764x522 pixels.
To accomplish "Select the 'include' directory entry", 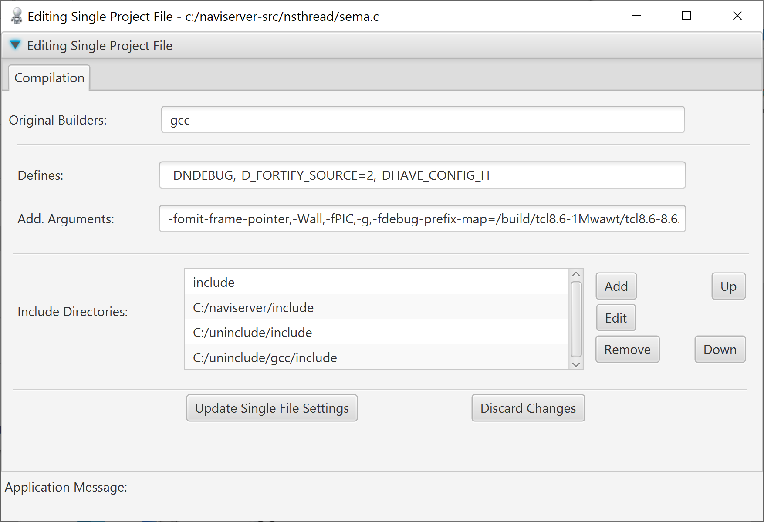I will 377,282.
